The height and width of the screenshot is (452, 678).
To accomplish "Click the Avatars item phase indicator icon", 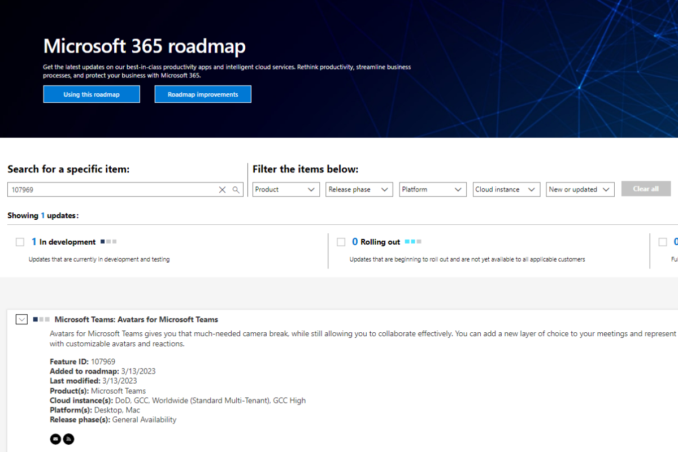I will click(42, 320).
